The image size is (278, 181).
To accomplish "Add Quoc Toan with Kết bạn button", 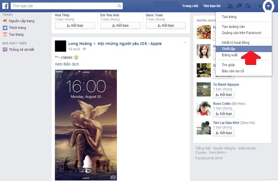I will tap(165, 26).
